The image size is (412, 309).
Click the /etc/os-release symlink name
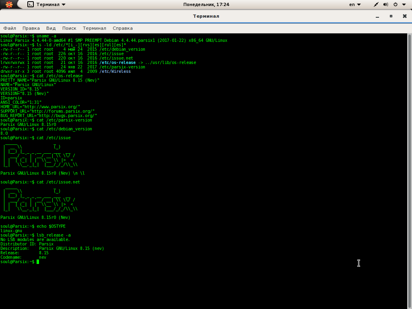pos(117,62)
